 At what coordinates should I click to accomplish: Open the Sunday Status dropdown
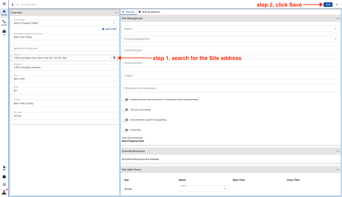pos(204,189)
